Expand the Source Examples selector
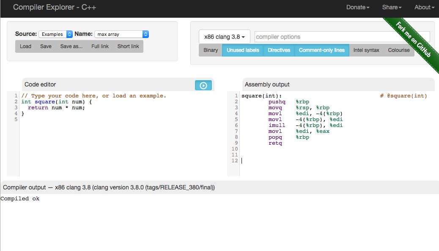 pos(56,34)
